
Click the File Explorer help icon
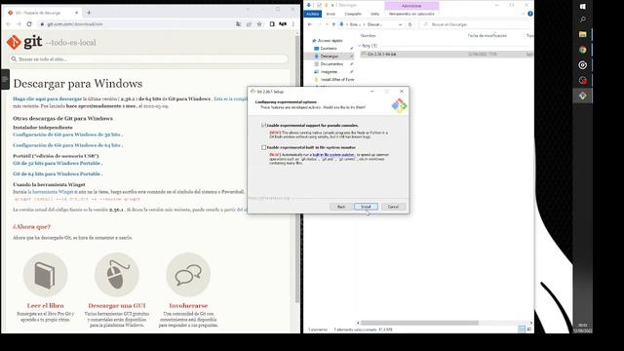[x=530, y=14]
